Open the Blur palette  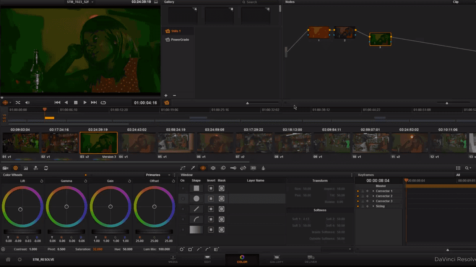point(223,168)
